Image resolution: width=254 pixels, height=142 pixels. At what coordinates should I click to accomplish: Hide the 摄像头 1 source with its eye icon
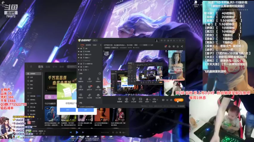pyautogui.click(x=79, y=58)
